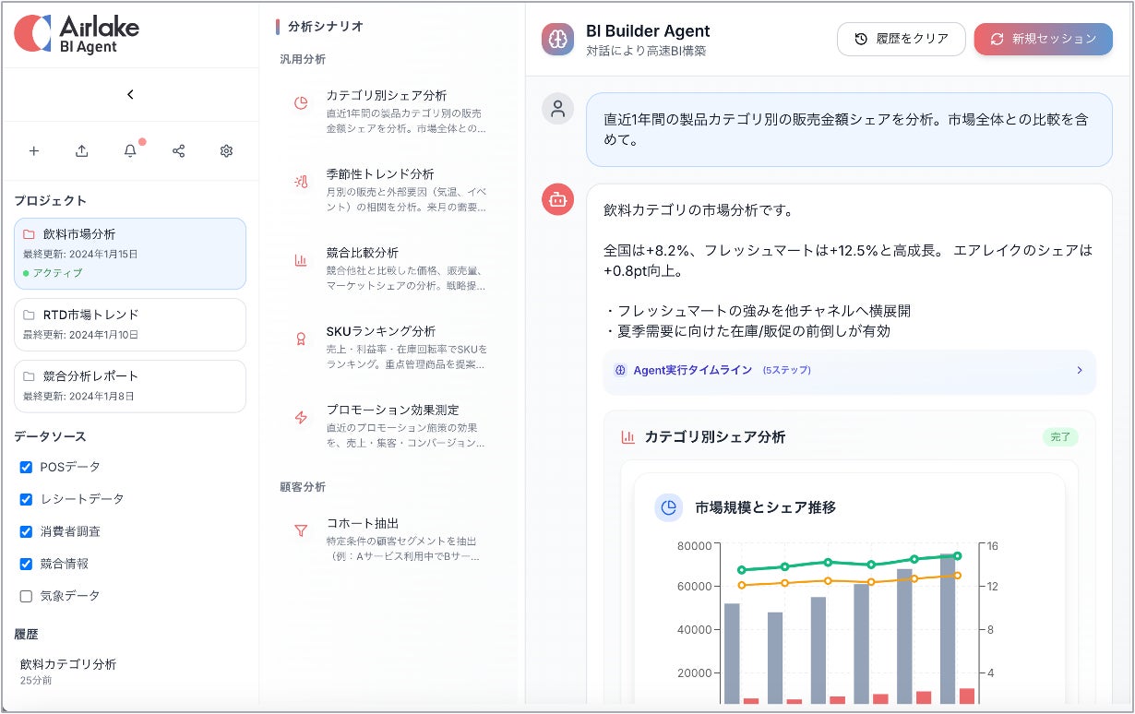Click 履歴をクリア button

pyautogui.click(x=901, y=39)
